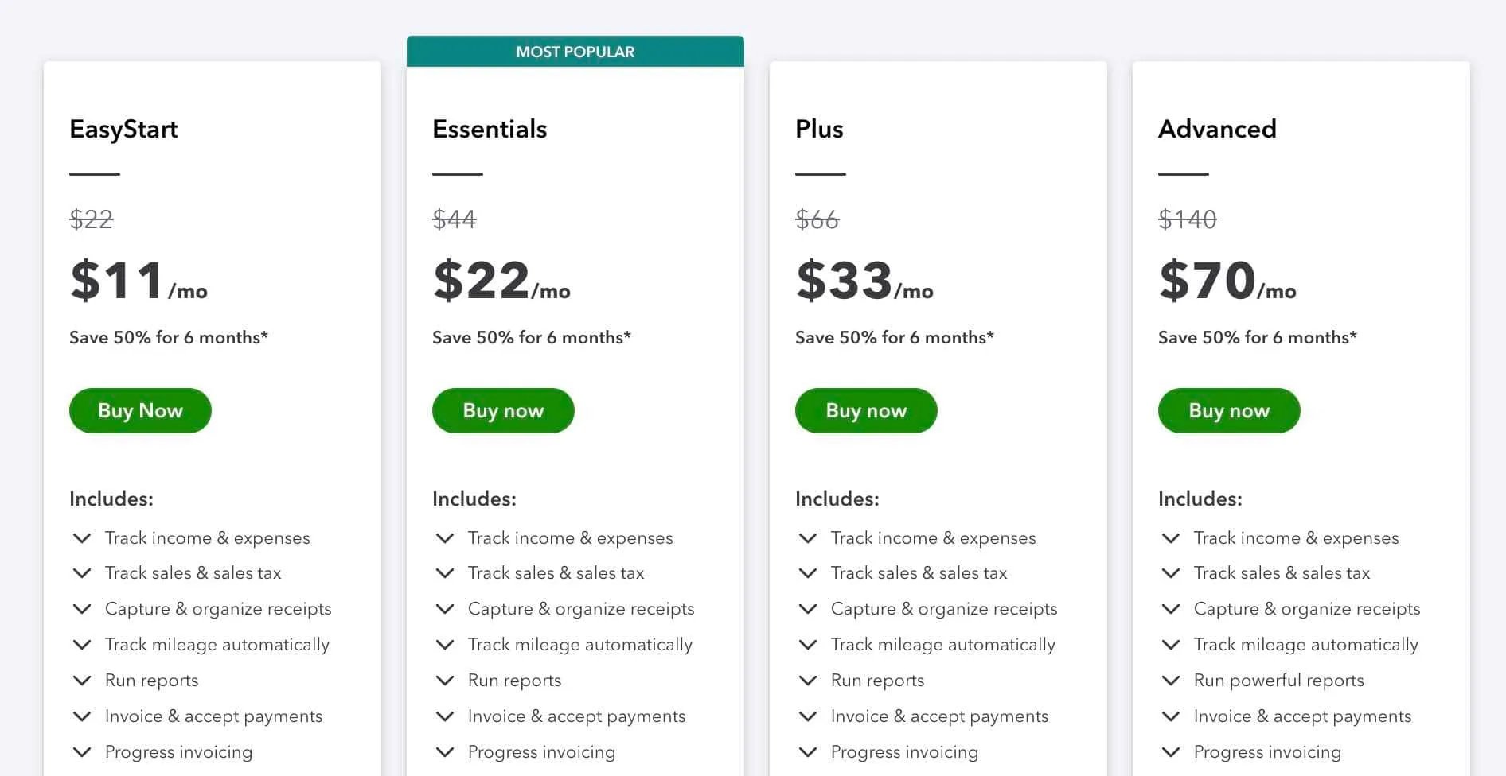Expand Plus 'Capture & organize receipts' chevron
Image resolution: width=1506 pixels, height=776 pixels.
tap(807, 609)
